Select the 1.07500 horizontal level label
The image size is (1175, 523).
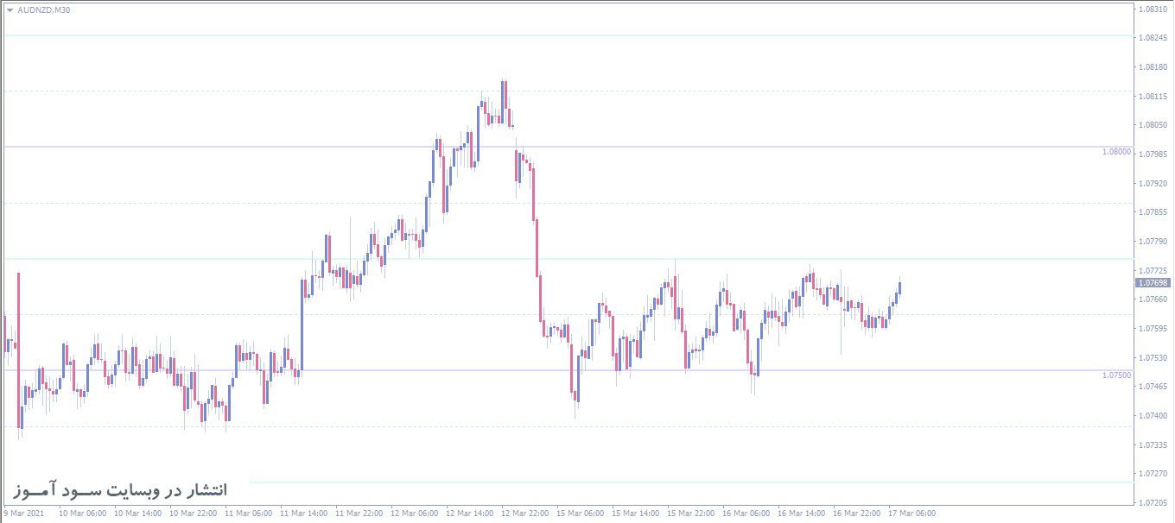(x=1116, y=375)
